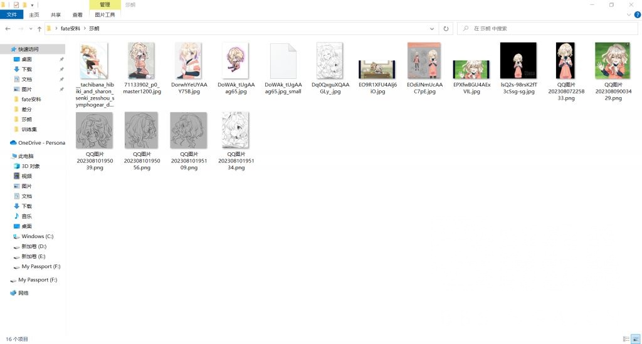Collapse the ribbon with chevron
Image resolution: width=642 pixels, height=344 pixels.
(x=629, y=15)
